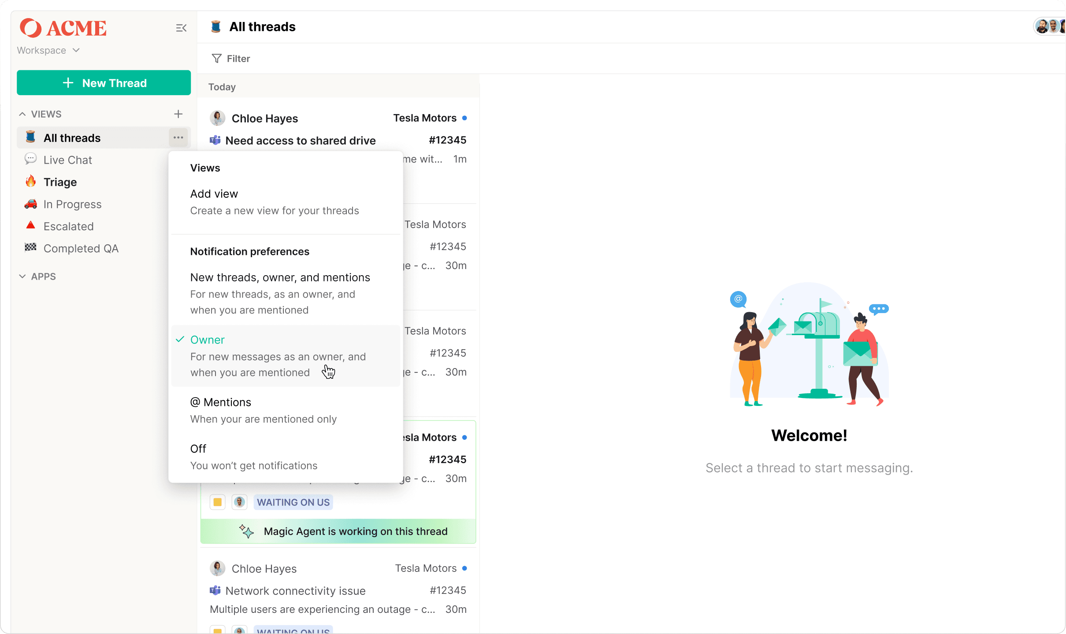The height and width of the screenshot is (634, 1066).
Task: Expand the APPS section
Action: pos(22,276)
